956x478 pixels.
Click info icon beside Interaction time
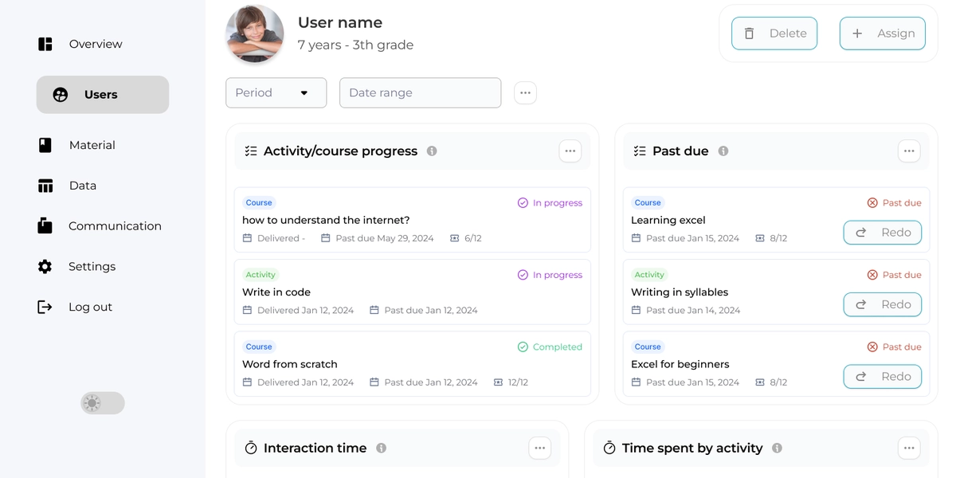[382, 448]
